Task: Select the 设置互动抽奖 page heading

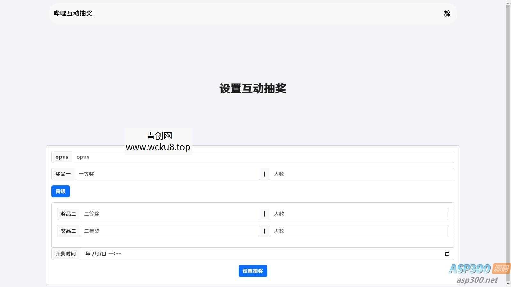Action: [253, 89]
